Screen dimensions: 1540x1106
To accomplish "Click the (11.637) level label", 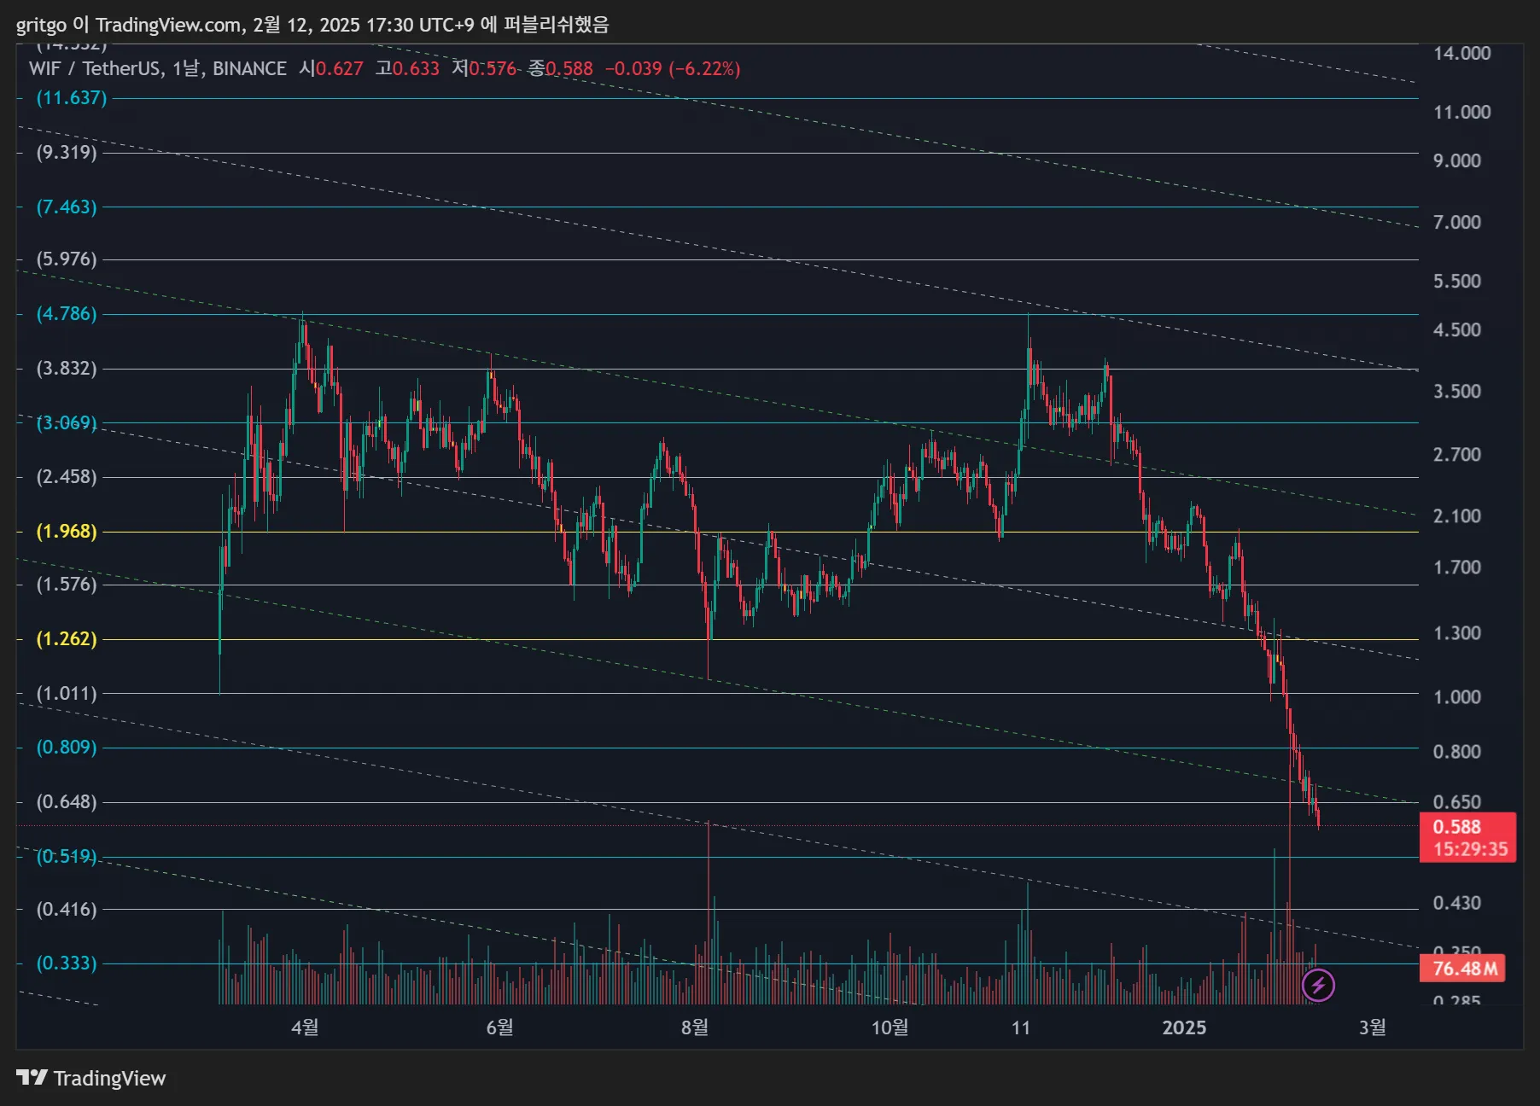I will coord(72,98).
